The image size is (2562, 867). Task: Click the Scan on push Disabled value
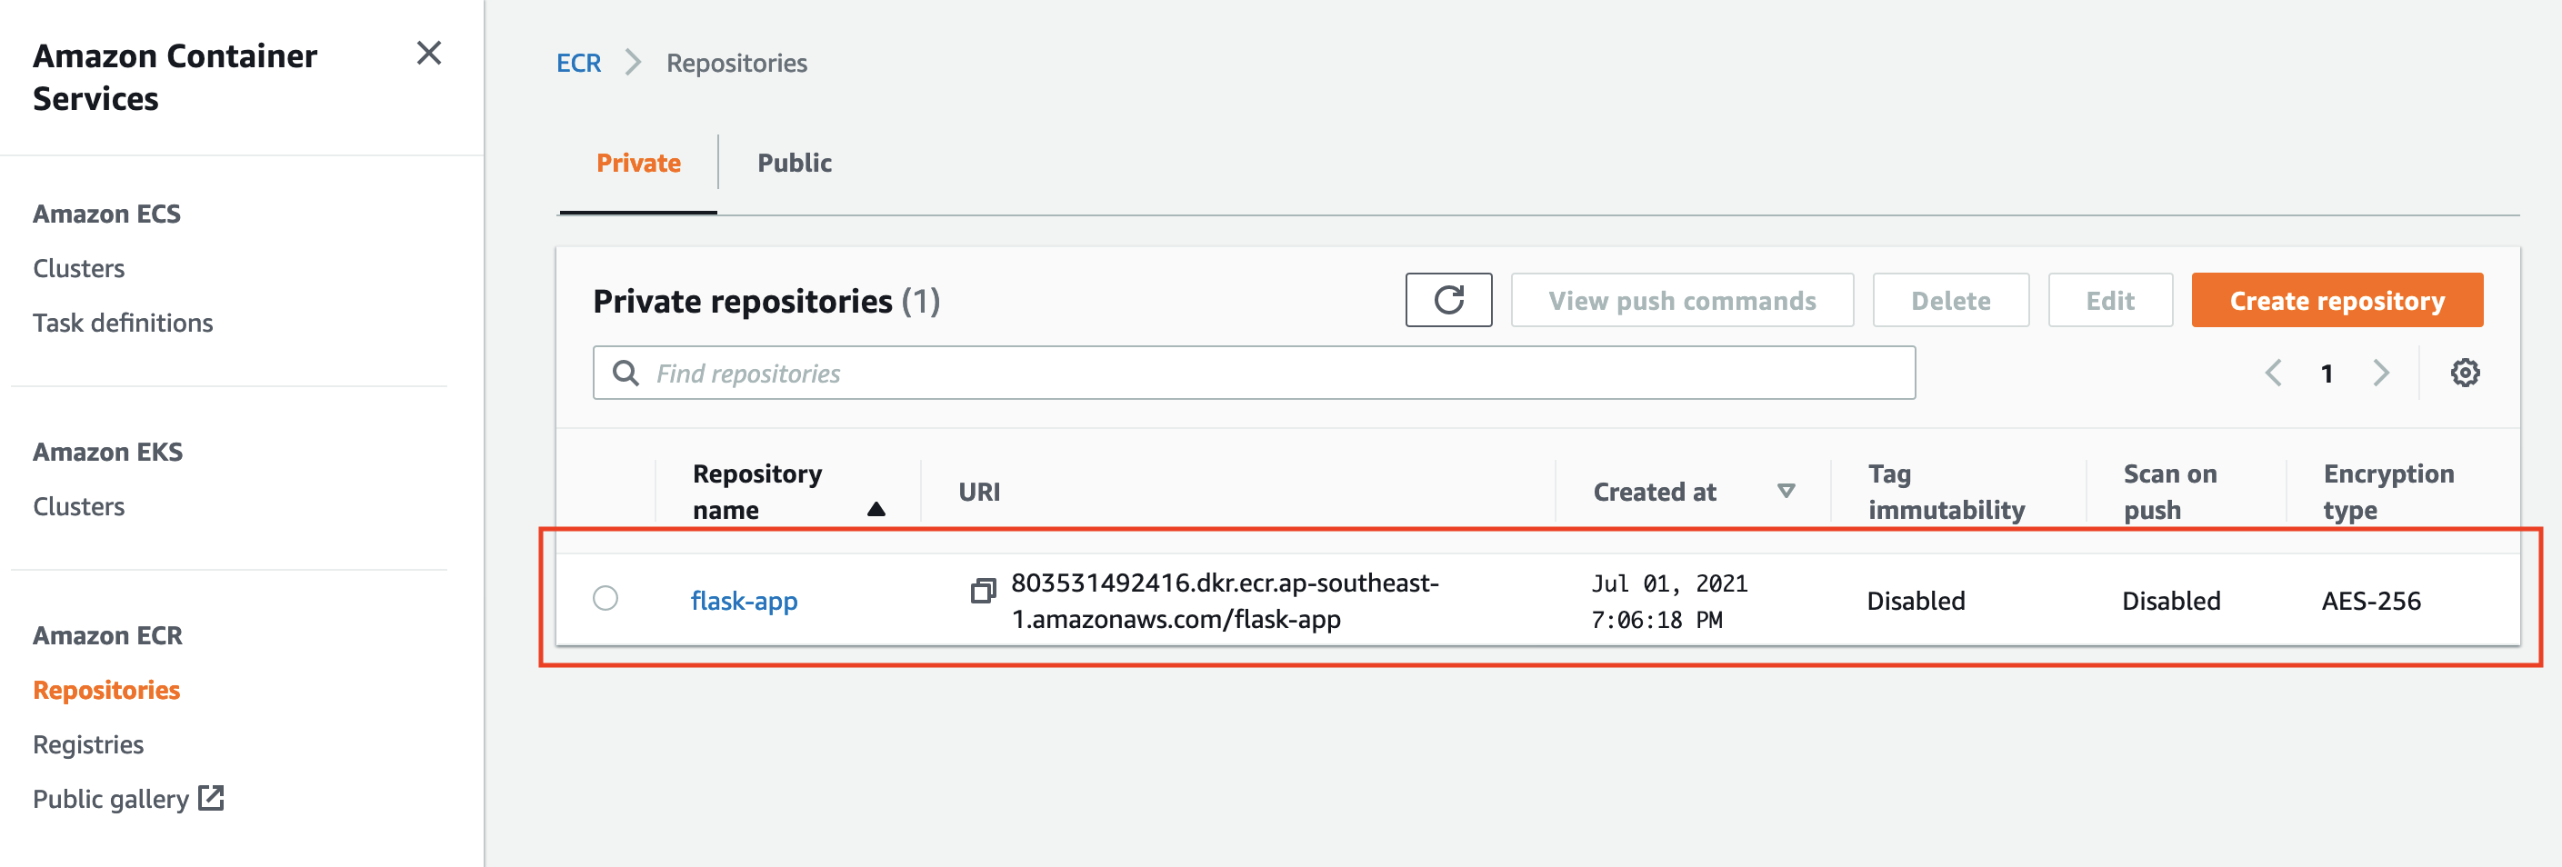[2171, 601]
